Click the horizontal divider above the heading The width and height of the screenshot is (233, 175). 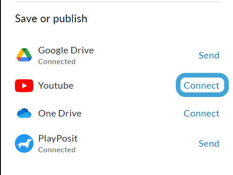pos(117,1)
